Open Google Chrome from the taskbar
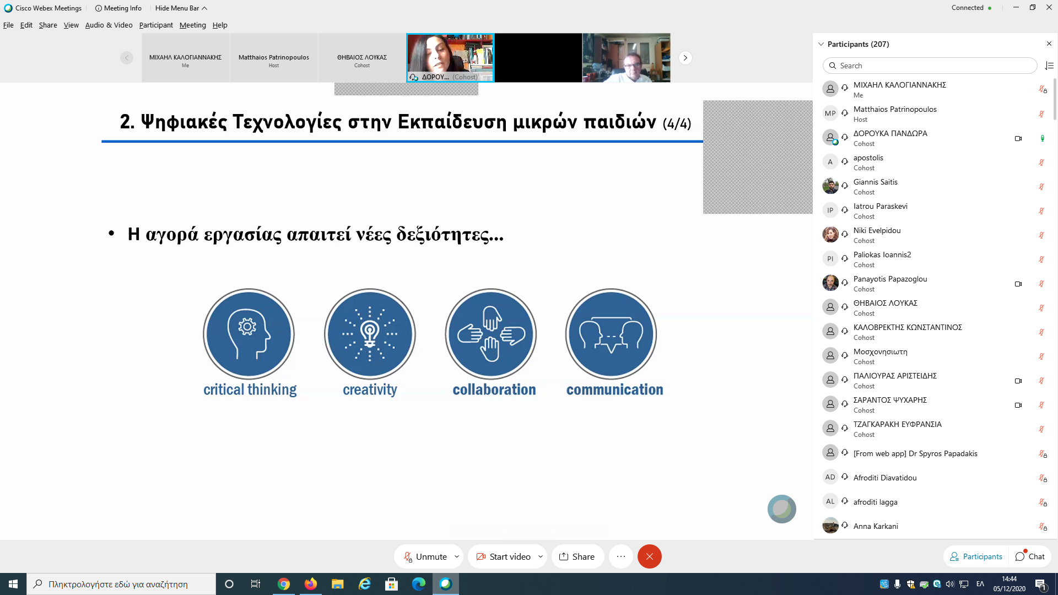 [x=284, y=584]
